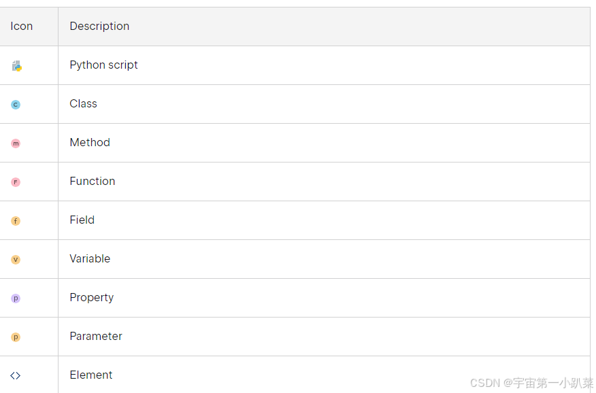This screenshot has width=596, height=393.
Task: Select the Description column header
Action: coord(99,27)
